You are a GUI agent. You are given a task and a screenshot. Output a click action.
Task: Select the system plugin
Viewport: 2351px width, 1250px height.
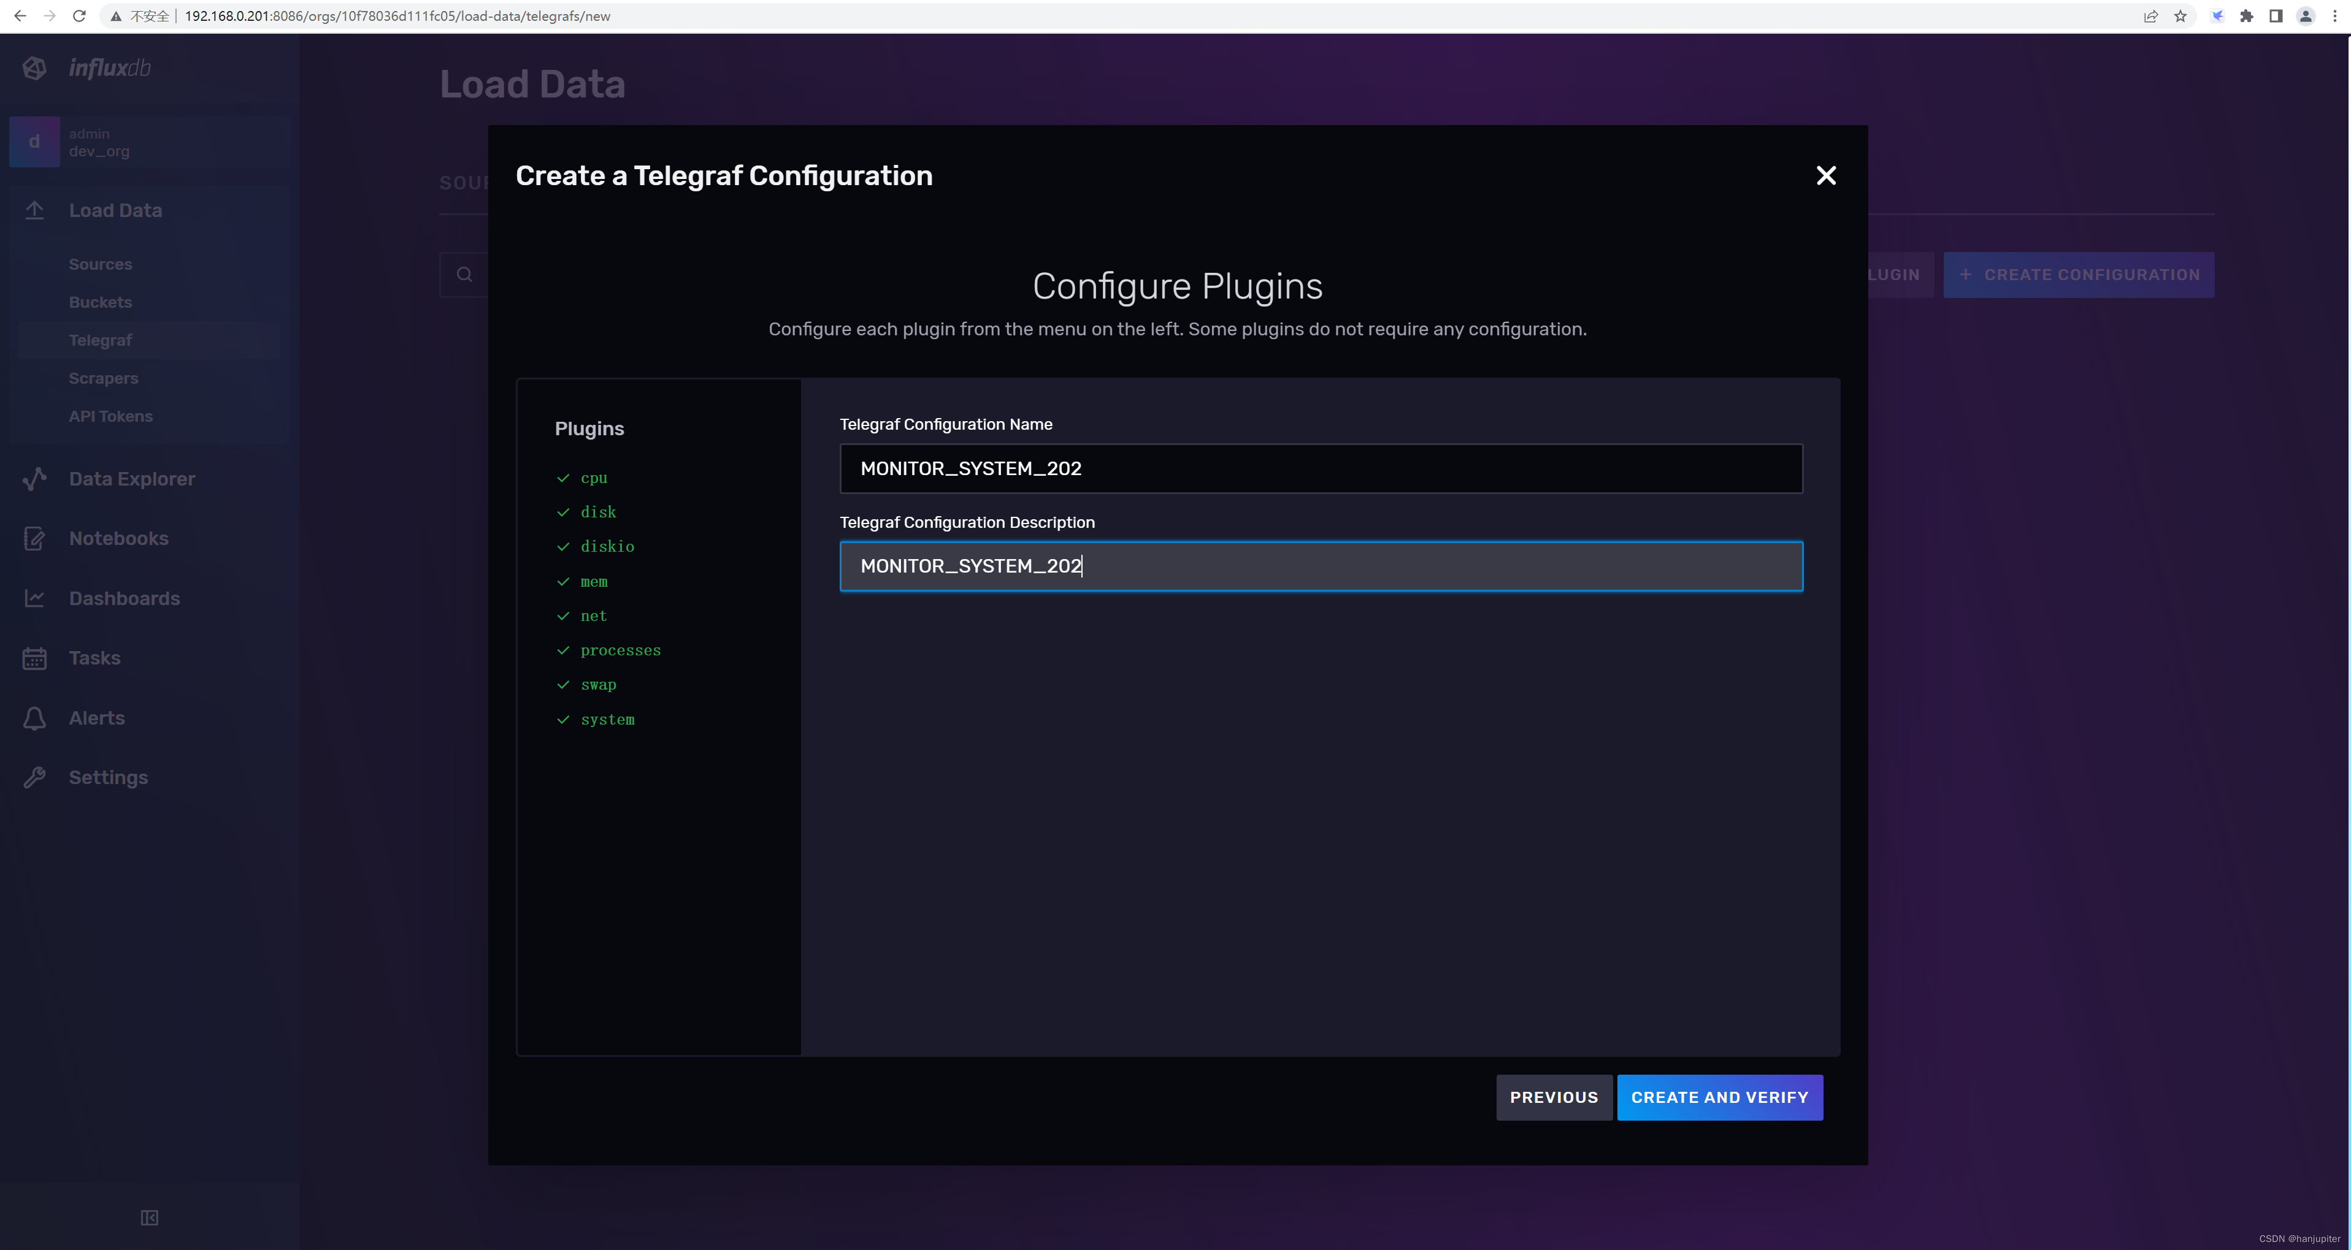coord(607,719)
